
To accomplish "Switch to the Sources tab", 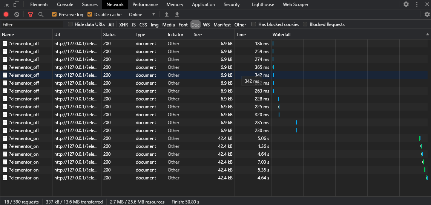I will click(90, 5).
